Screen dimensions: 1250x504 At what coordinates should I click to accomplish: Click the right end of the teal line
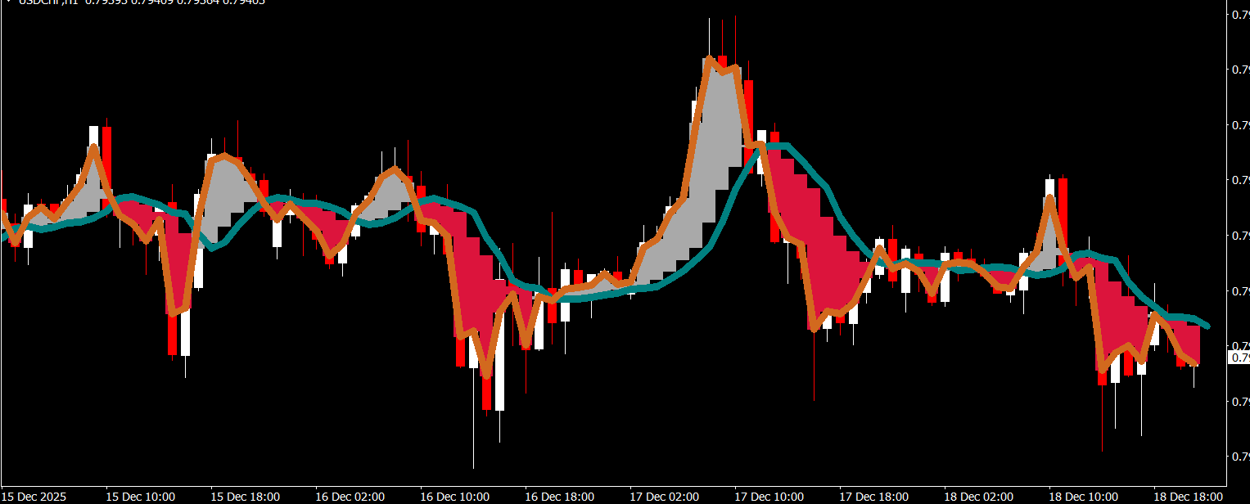[1208, 326]
